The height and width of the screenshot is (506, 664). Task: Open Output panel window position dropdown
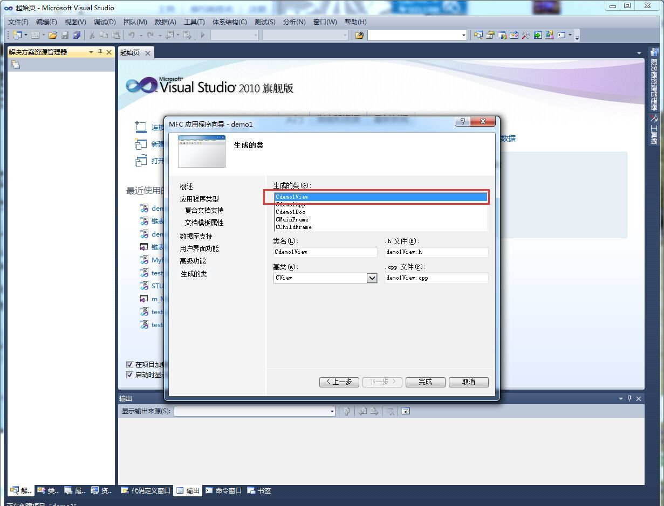621,399
